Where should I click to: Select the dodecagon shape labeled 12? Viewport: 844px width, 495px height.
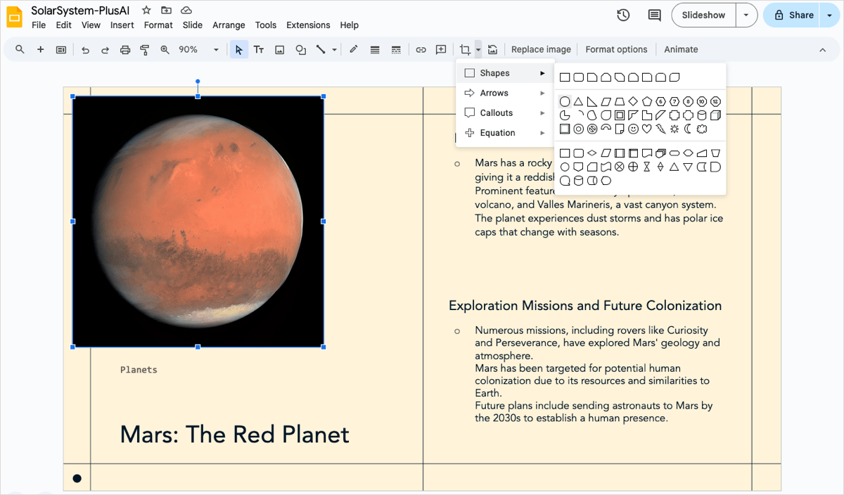pos(715,101)
